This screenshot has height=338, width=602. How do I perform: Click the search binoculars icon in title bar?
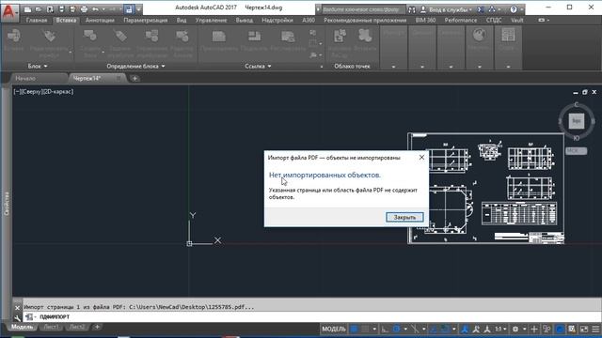pyautogui.click(x=412, y=9)
